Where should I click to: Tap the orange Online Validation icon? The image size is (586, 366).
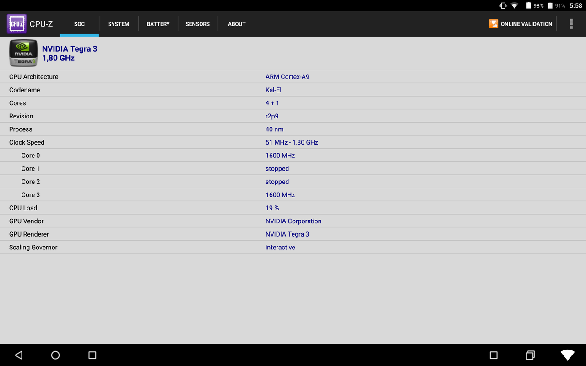point(493,24)
